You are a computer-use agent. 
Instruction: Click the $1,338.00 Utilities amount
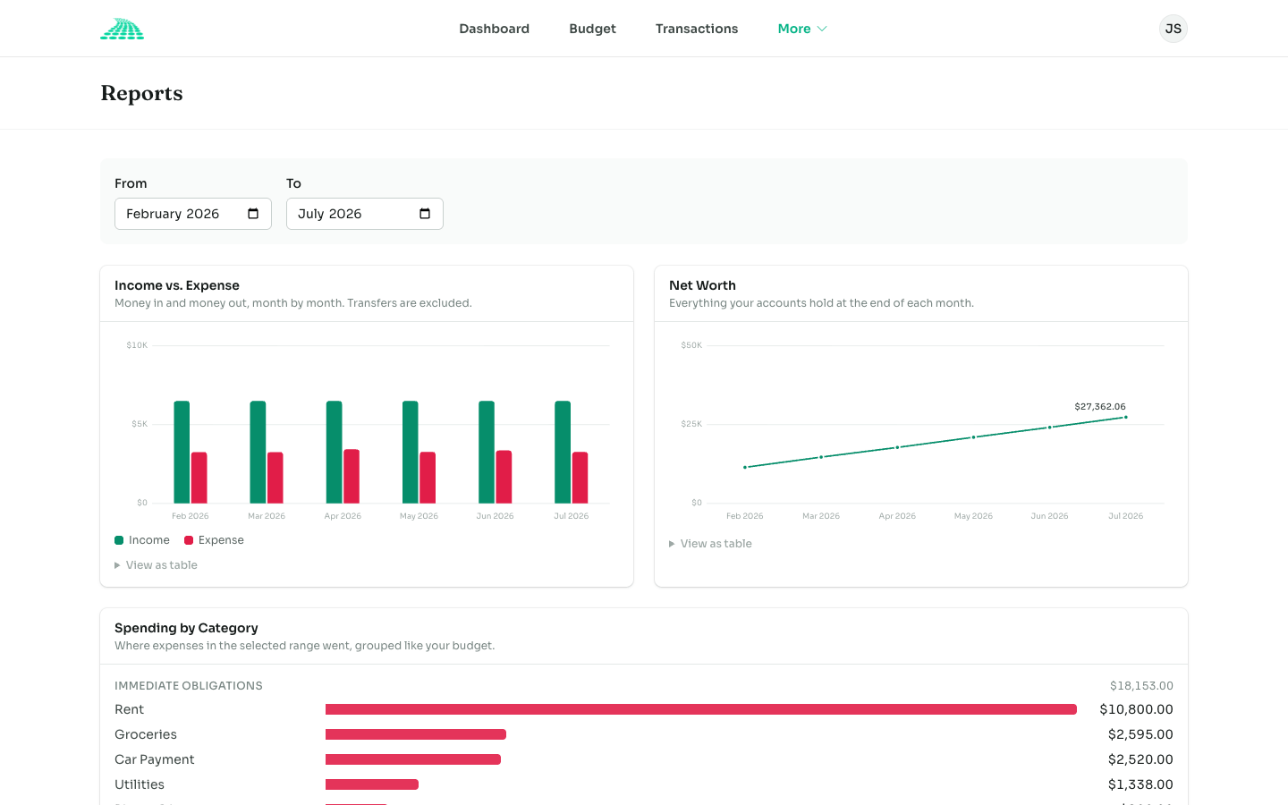click(1140, 784)
